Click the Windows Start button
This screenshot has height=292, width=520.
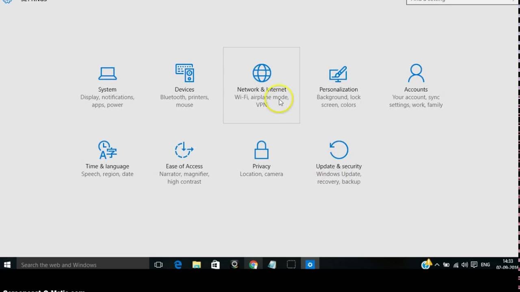click(x=7, y=265)
